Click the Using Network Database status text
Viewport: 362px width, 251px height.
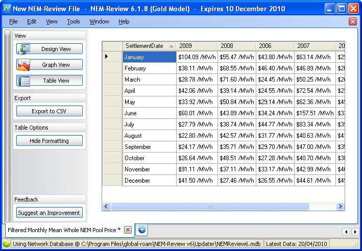pyautogui.click(x=136, y=244)
